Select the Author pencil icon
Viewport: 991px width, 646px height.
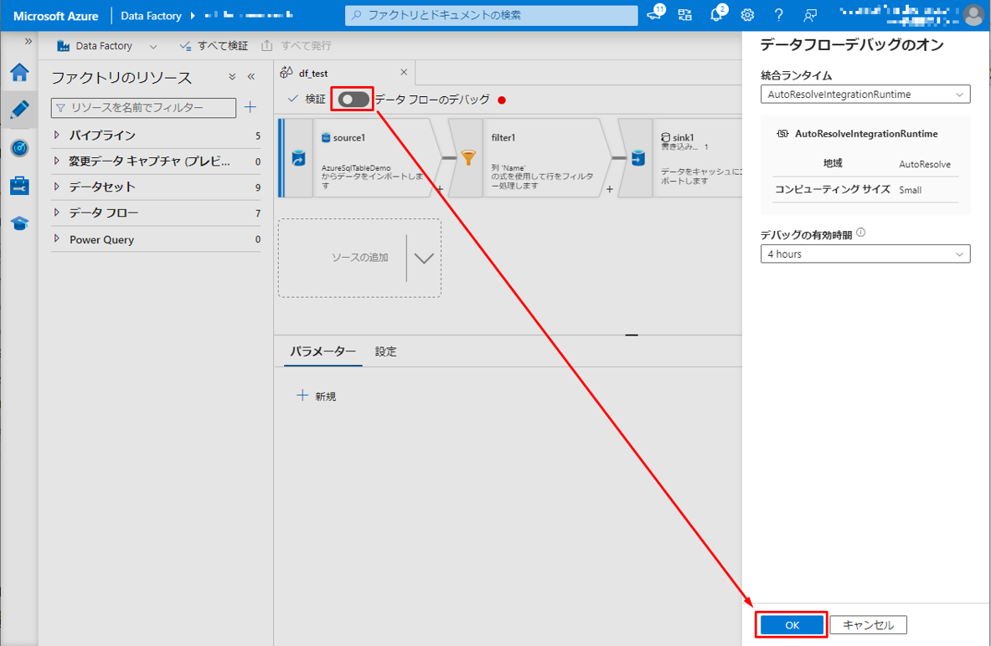coord(19,110)
